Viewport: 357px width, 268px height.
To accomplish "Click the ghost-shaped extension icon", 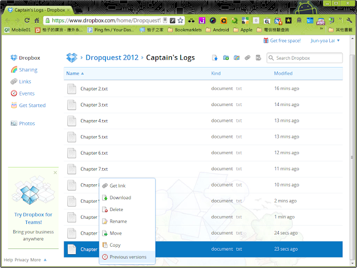I will [299, 21].
